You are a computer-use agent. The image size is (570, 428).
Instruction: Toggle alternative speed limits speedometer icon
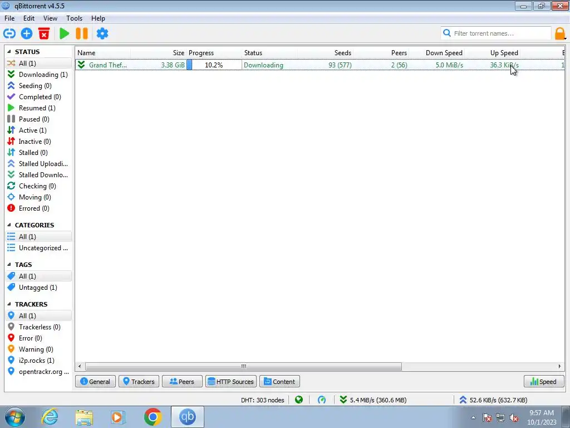[x=322, y=400]
